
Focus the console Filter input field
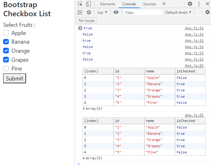[143, 12]
